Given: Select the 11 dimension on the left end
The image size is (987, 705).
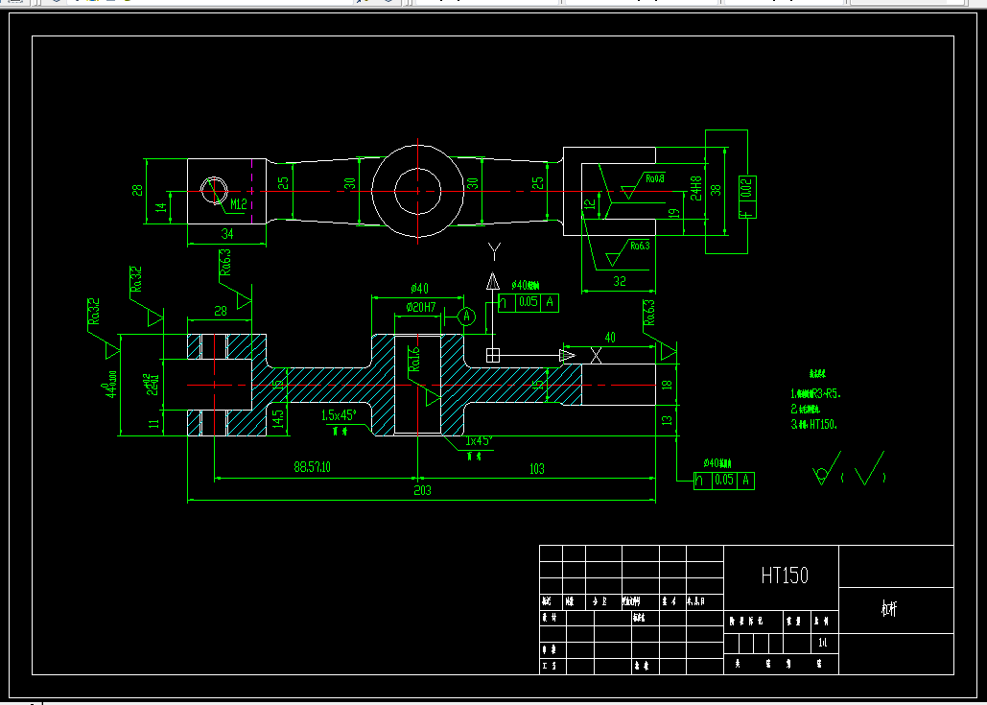Looking at the screenshot, I should [x=154, y=422].
